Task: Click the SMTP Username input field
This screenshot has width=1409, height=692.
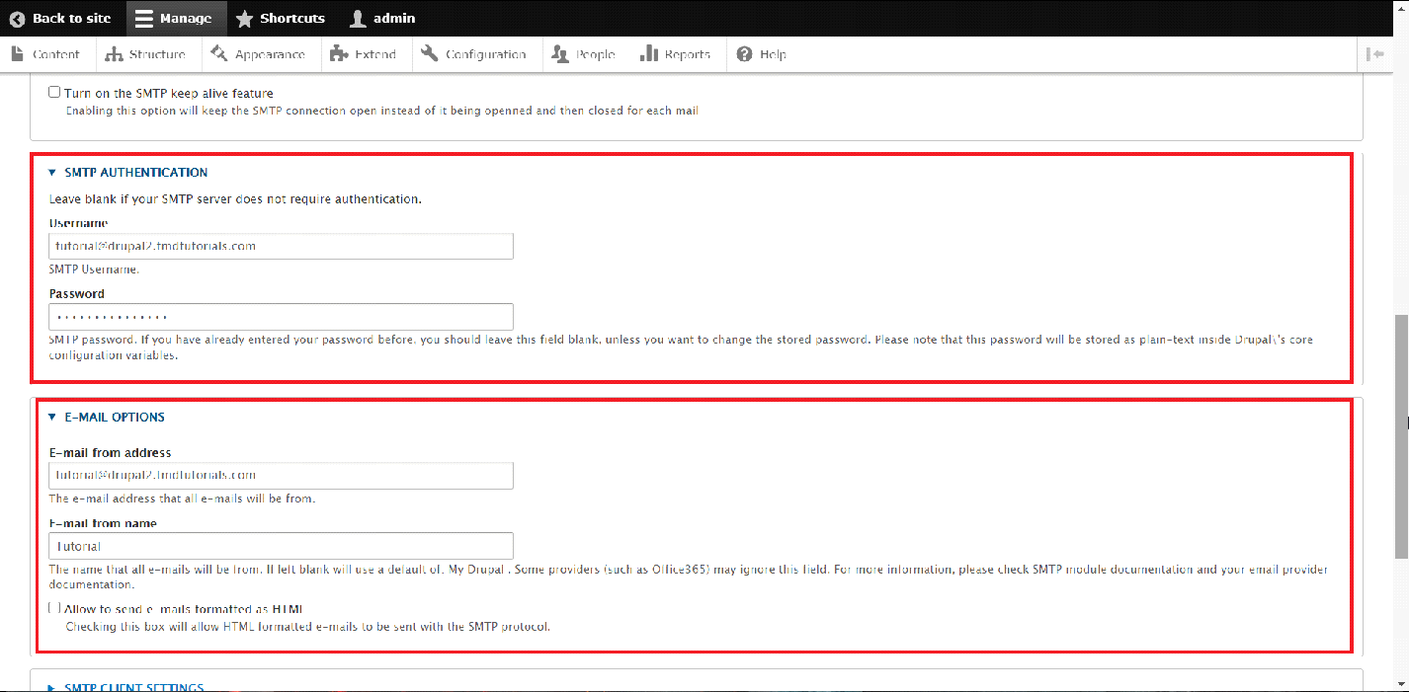Action: tap(281, 246)
